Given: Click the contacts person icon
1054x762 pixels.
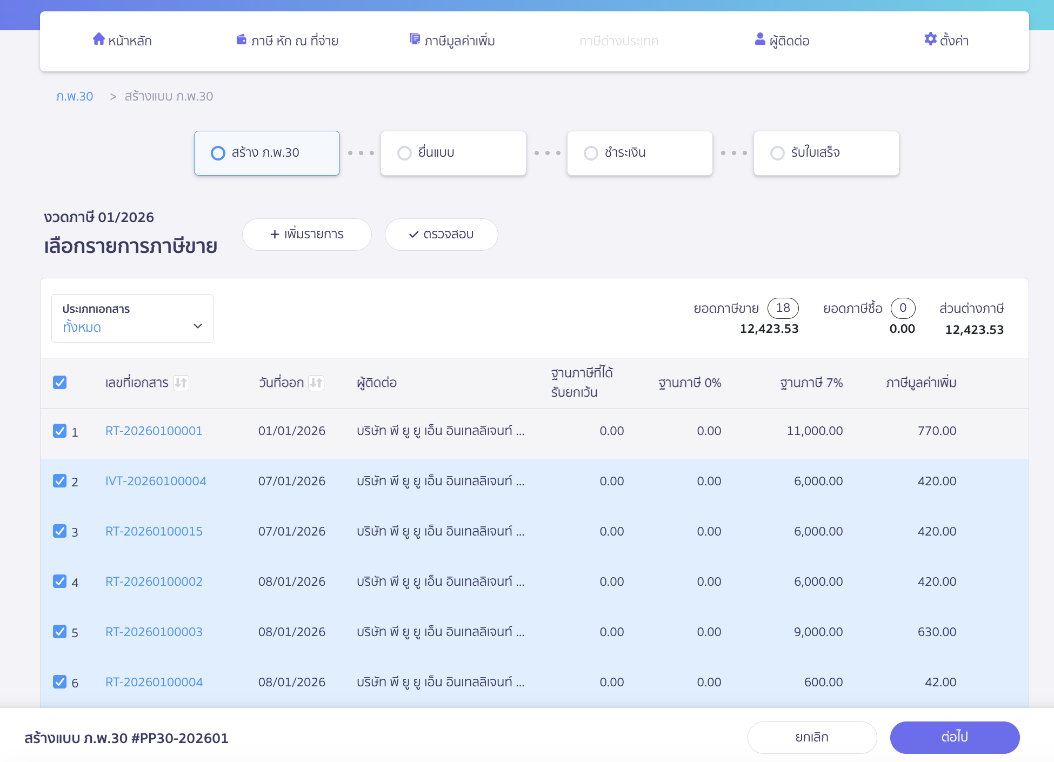Looking at the screenshot, I should tap(760, 39).
